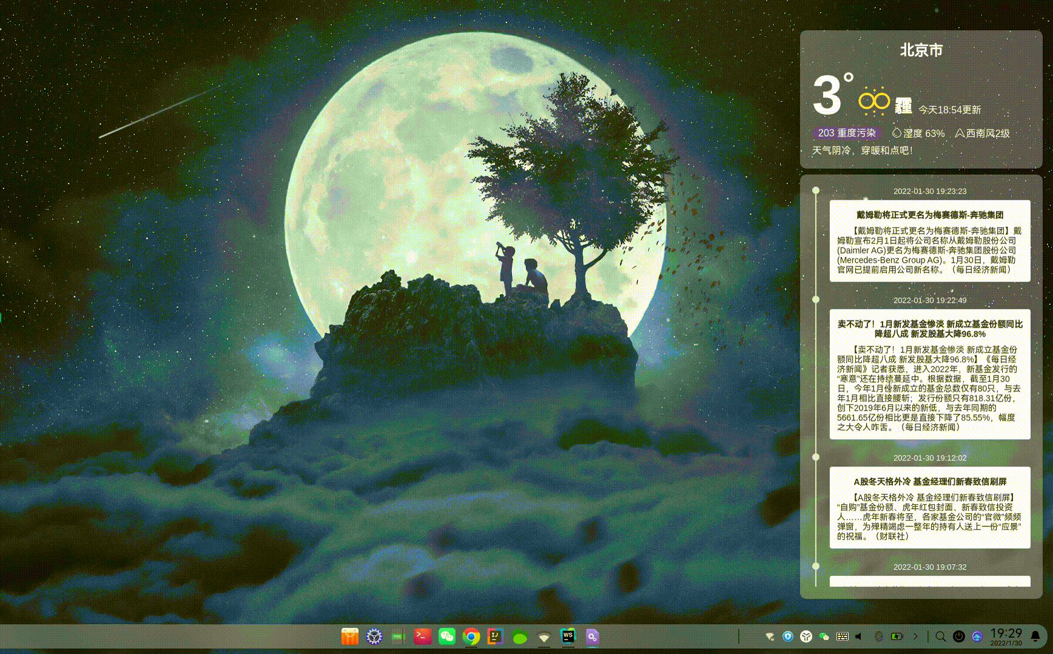1053x654 pixels.
Task: Open the A股冬天格外冷 news article
Action: pos(929,482)
